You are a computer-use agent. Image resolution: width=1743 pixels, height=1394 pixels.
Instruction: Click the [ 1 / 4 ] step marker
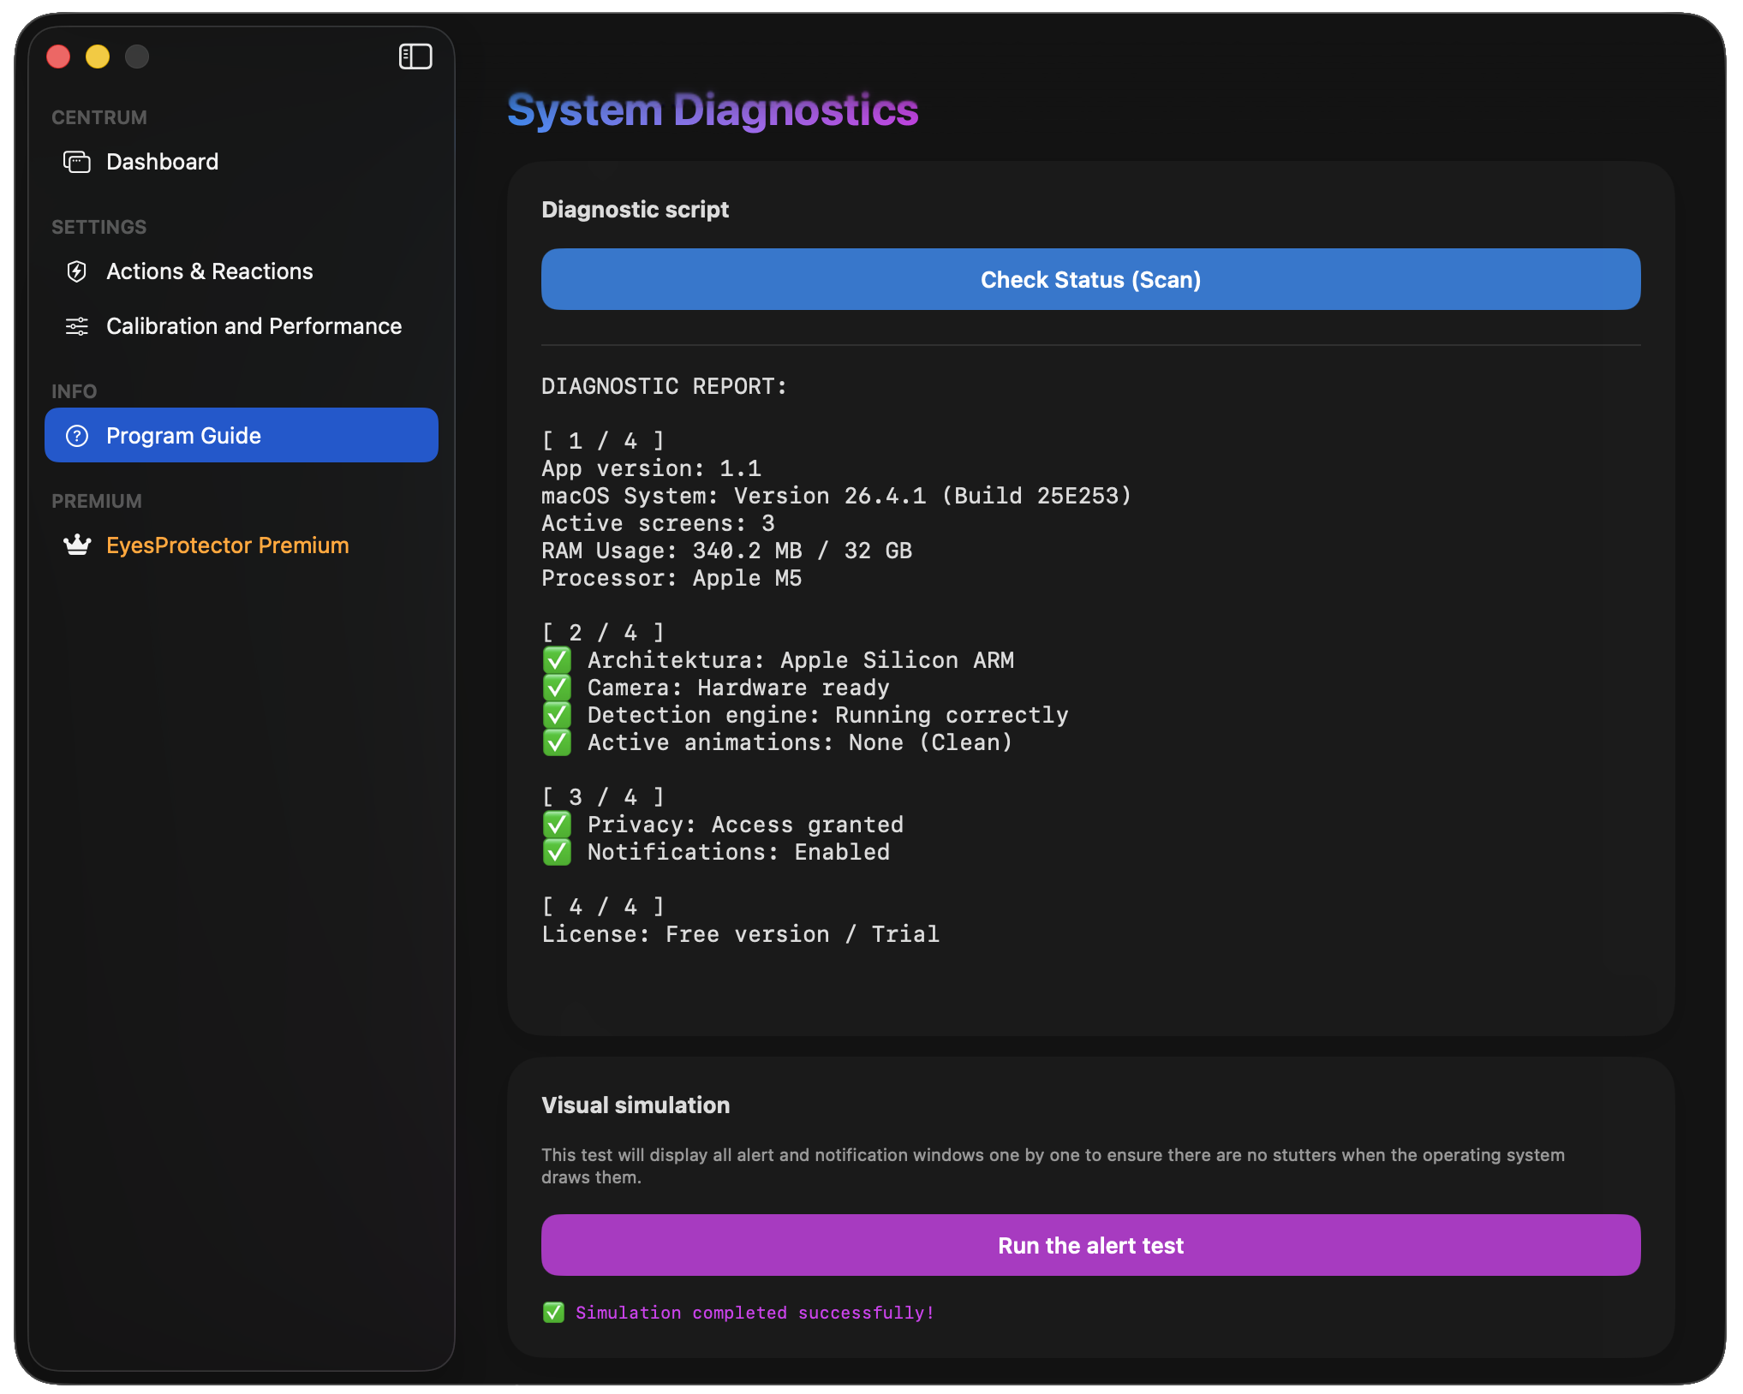click(603, 441)
